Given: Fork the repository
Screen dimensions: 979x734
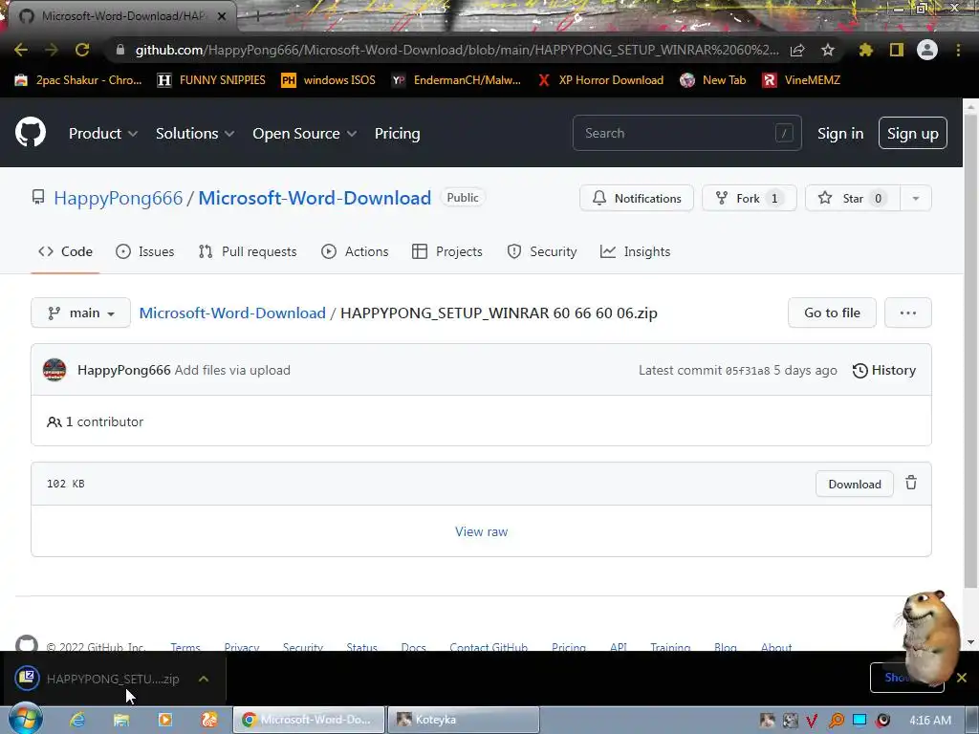Looking at the screenshot, I should click(x=750, y=199).
